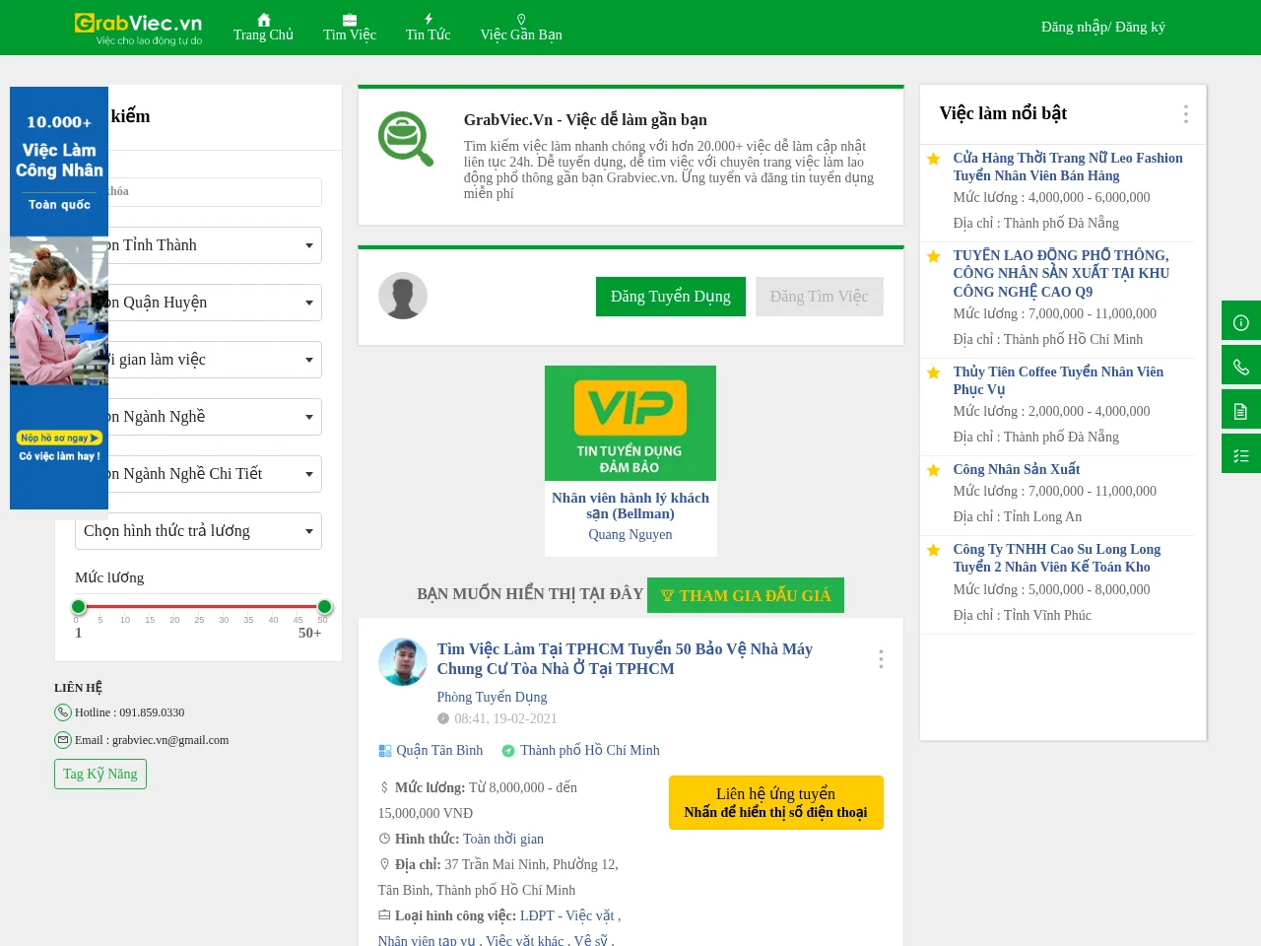The height and width of the screenshot is (946, 1261).
Task: Click the document icon in right floating bar
Action: click(x=1241, y=410)
